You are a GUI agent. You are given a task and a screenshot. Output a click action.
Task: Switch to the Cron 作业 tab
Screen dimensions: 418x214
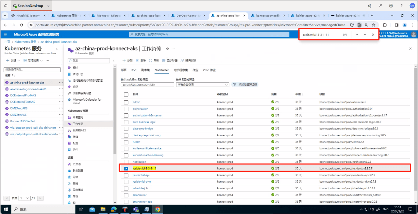tap(209, 70)
